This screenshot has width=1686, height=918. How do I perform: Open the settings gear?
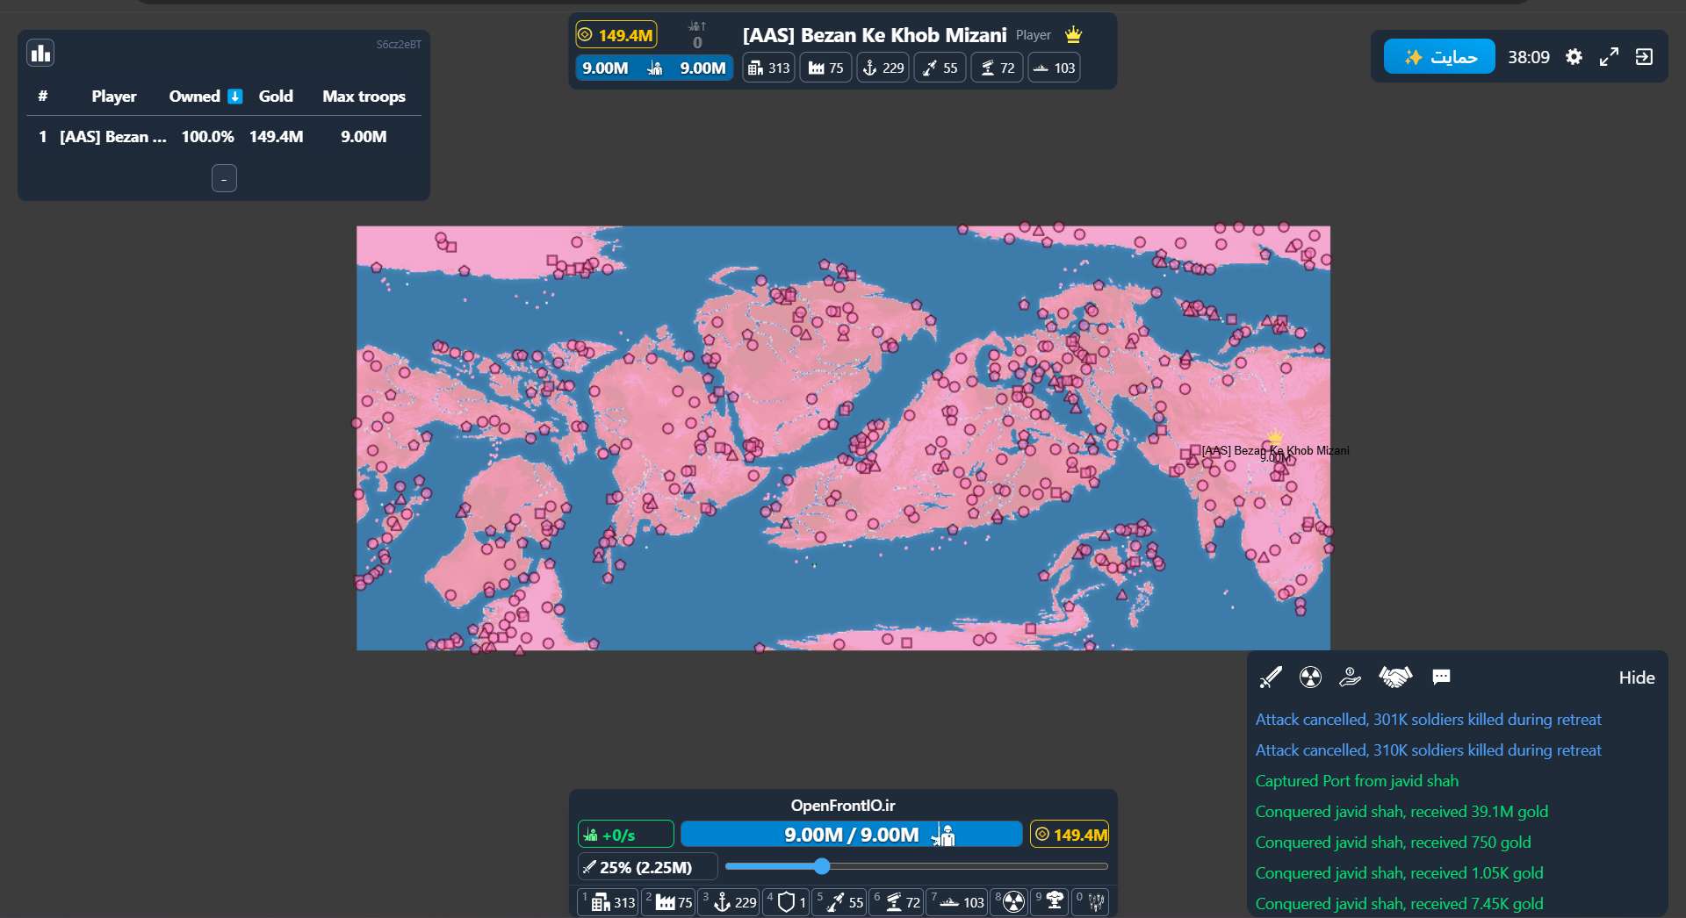1574,57
